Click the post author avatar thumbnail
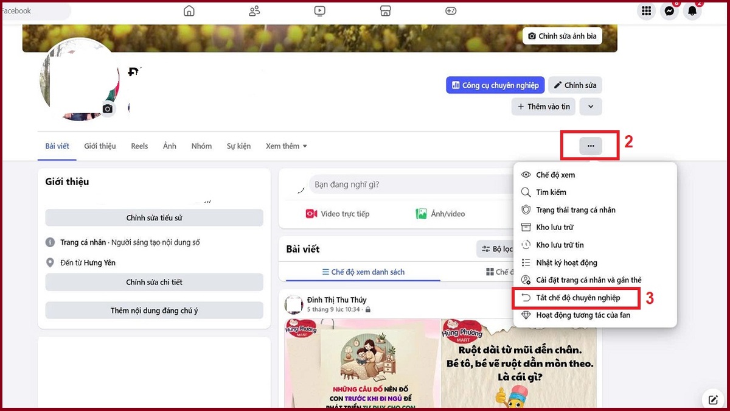 point(294,304)
